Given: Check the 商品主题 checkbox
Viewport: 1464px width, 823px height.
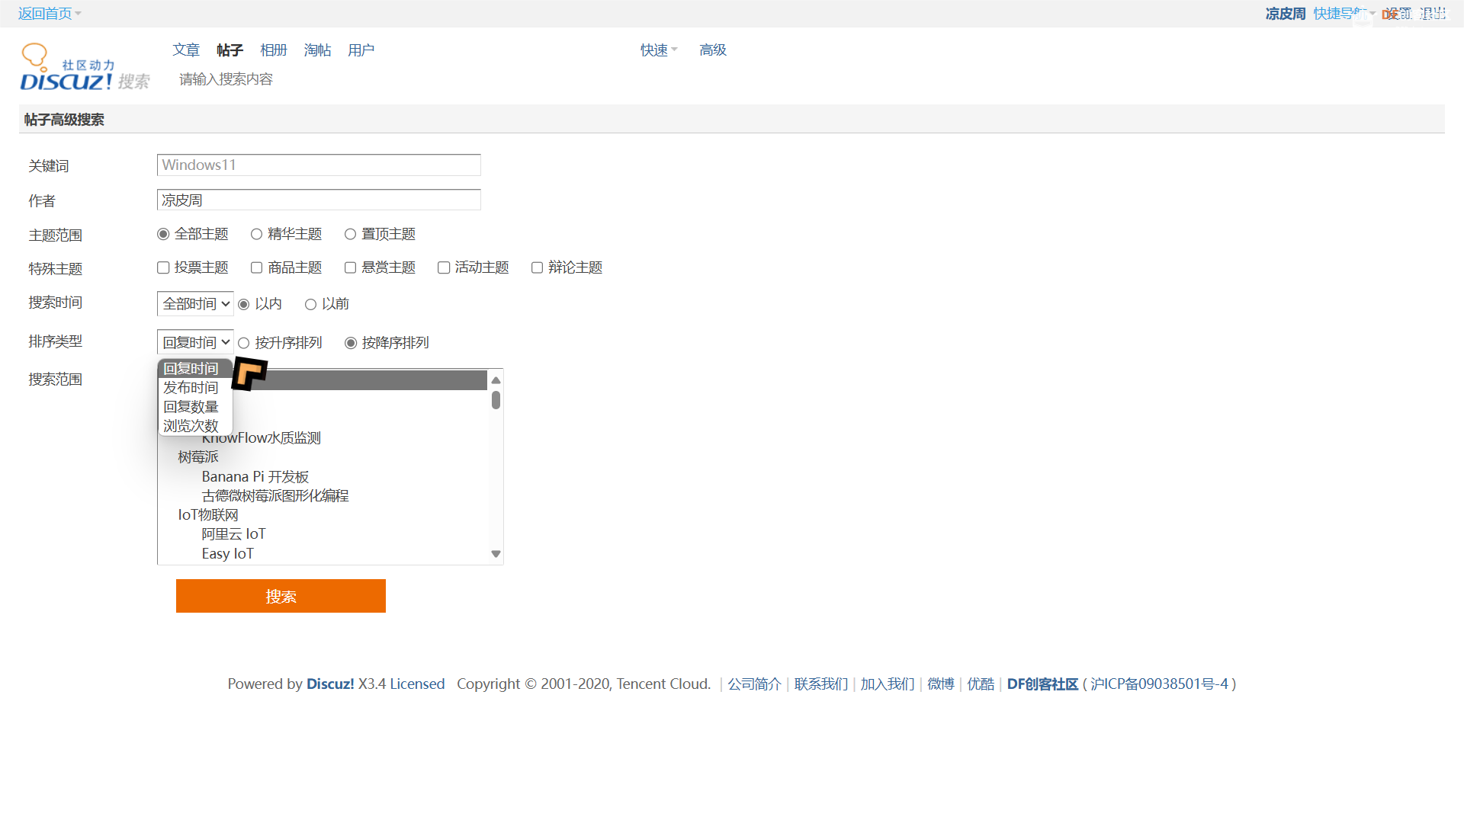Looking at the screenshot, I should pos(257,268).
